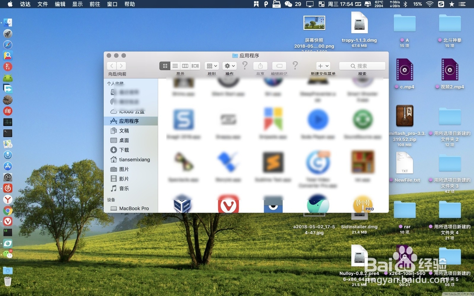Open 音乐 in the Finder sidebar

click(131, 188)
